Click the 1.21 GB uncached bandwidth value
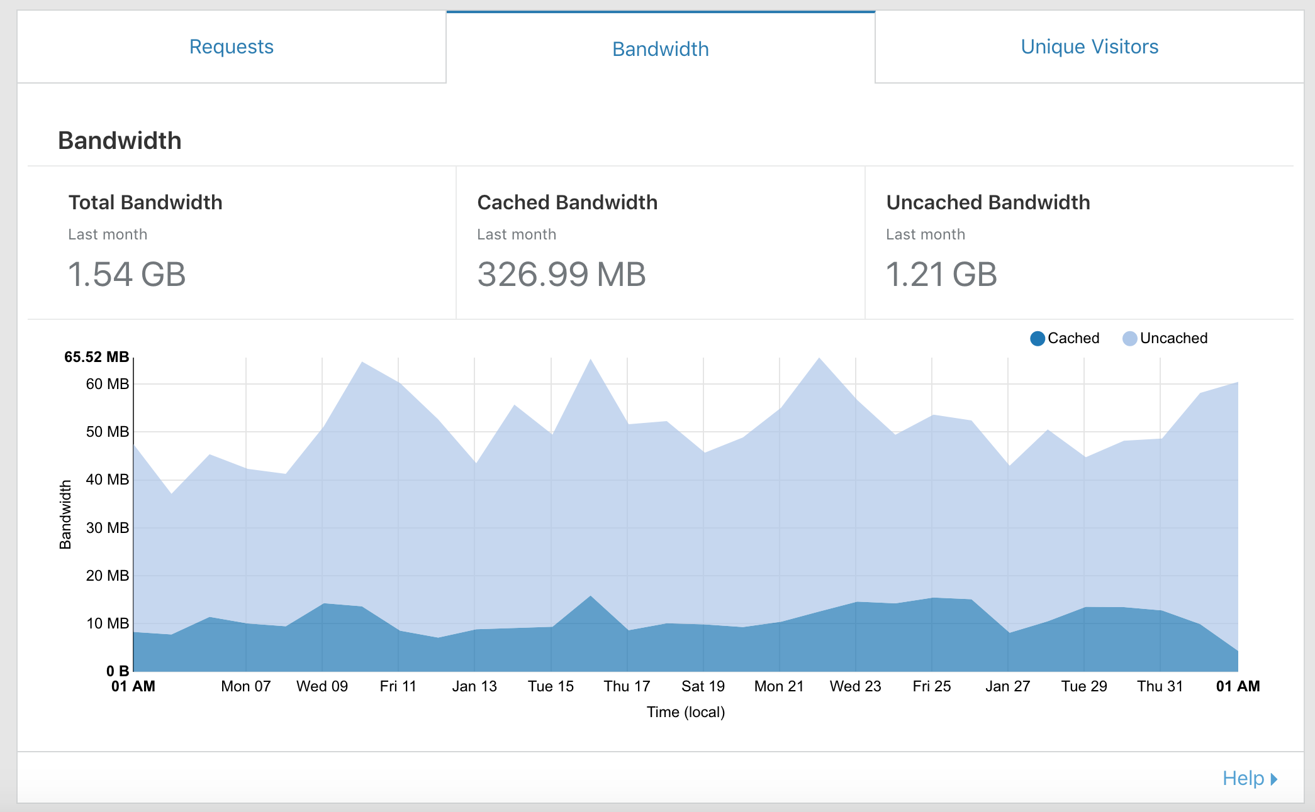Viewport: 1315px width, 812px height. pyautogui.click(x=941, y=275)
